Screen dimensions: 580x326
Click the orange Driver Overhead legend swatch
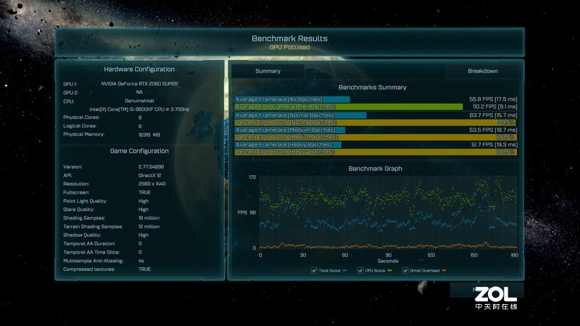(444, 270)
